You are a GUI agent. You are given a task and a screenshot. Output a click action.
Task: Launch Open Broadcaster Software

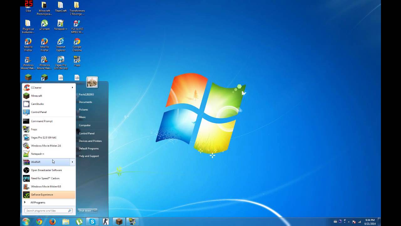(x=49, y=170)
